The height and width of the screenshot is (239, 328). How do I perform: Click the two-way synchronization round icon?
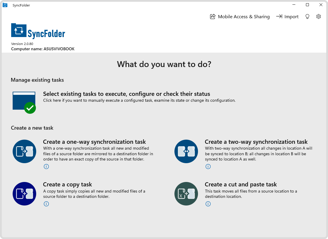tap(186, 151)
